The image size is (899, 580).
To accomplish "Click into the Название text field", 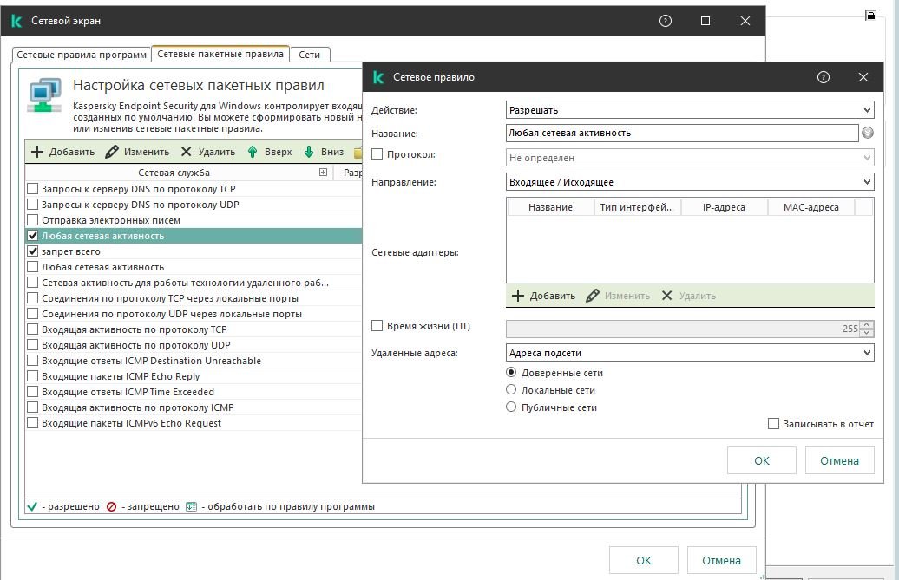I will tap(681, 134).
